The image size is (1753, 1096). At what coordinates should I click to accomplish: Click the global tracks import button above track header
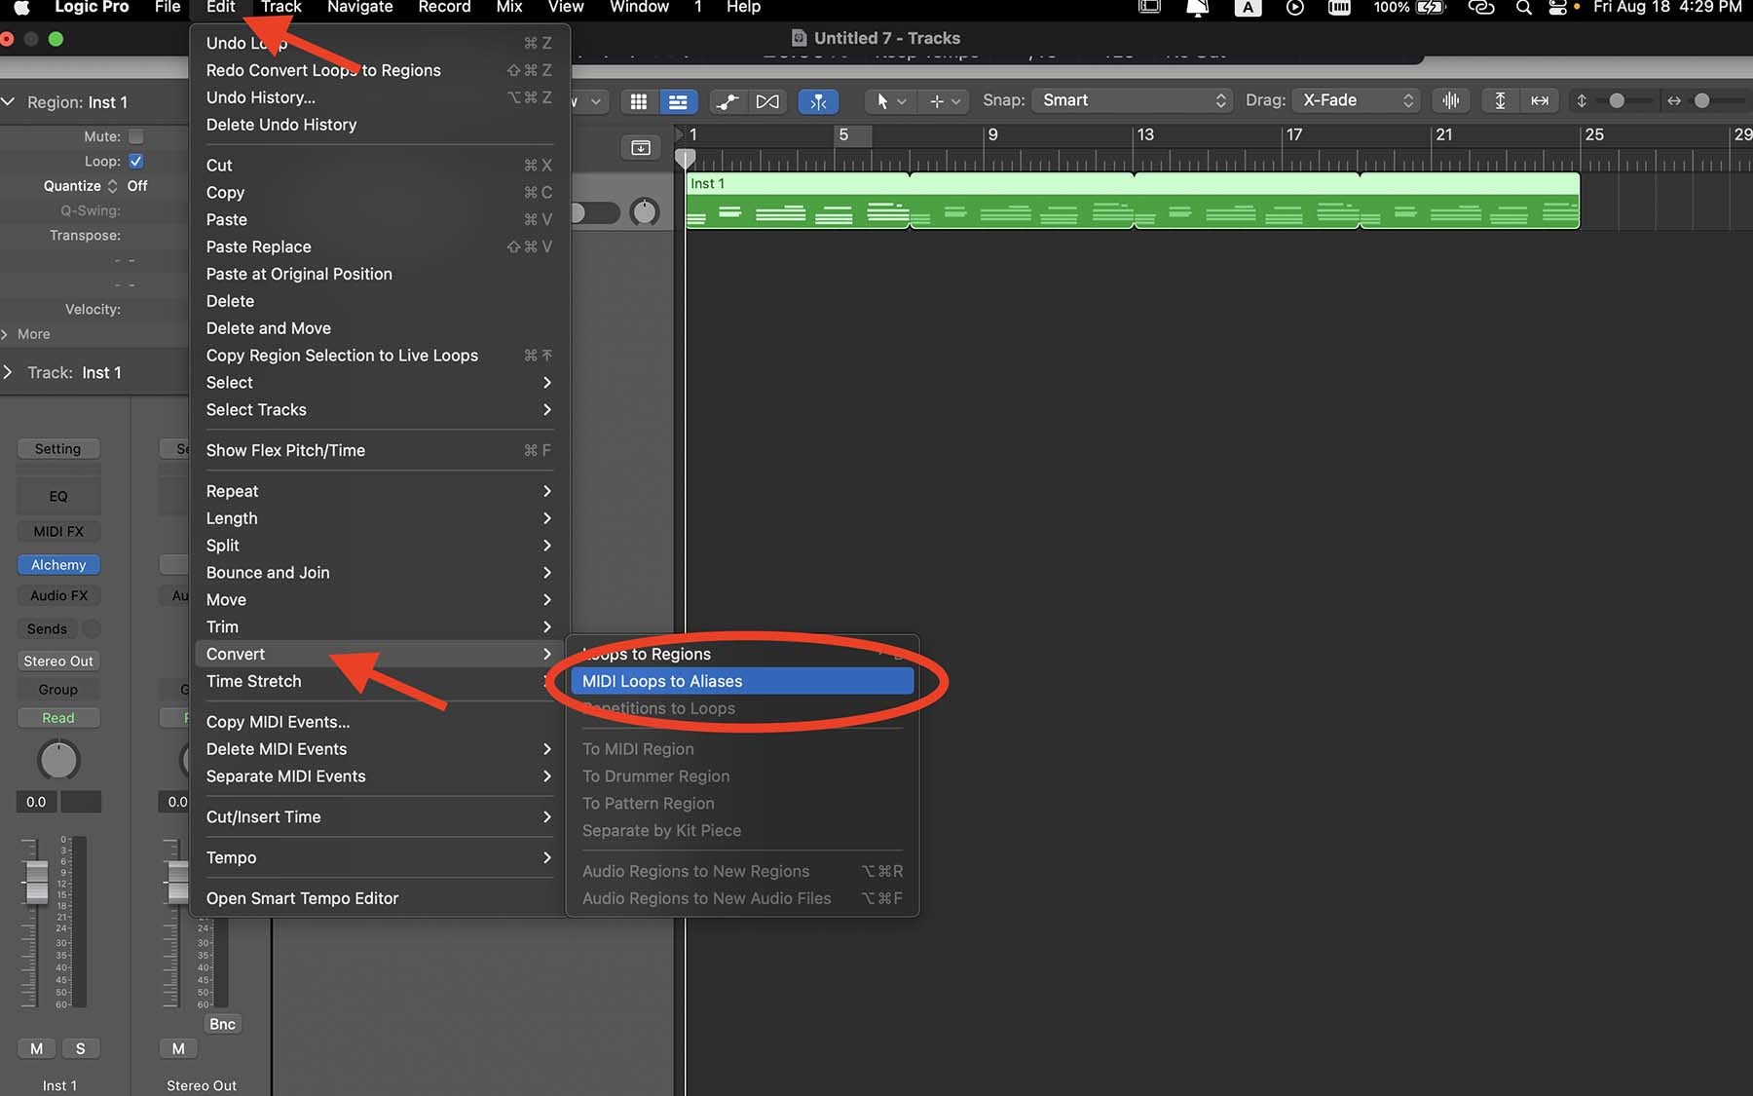point(640,147)
